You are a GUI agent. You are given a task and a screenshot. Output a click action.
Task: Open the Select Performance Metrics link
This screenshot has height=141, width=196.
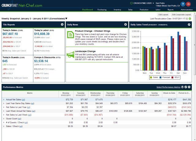click(168, 87)
